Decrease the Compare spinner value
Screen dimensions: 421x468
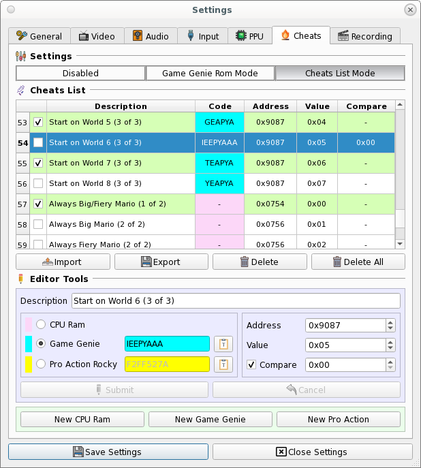(390, 368)
